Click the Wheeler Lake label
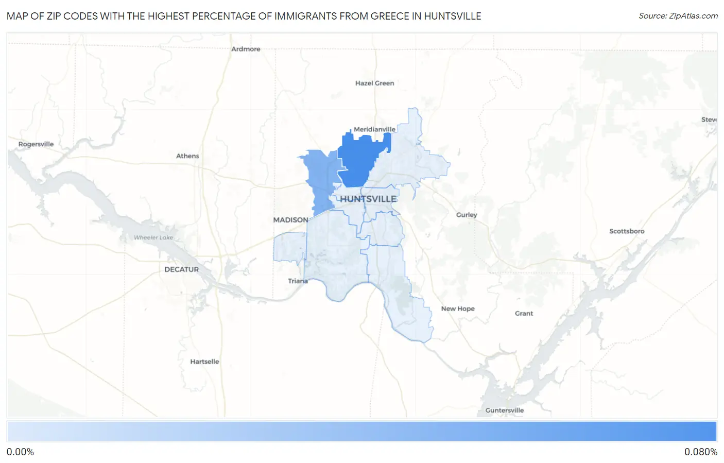The image size is (724, 463). [x=153, y=237]
